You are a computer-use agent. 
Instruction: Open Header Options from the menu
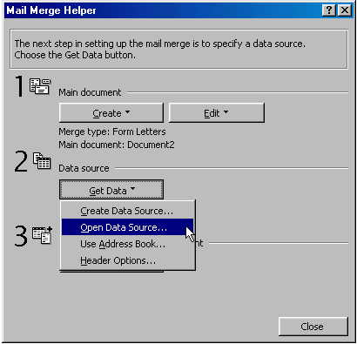[x=127, y=260]
